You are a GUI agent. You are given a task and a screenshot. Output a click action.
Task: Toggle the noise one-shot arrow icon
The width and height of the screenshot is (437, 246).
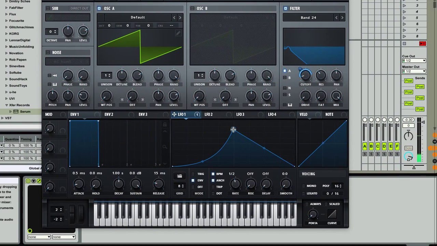click(55, 76)
